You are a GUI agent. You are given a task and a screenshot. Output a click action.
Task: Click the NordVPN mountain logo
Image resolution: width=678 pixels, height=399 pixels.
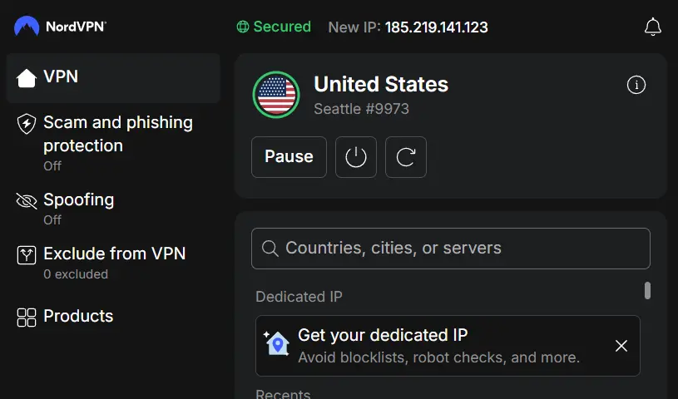(27, 26)
